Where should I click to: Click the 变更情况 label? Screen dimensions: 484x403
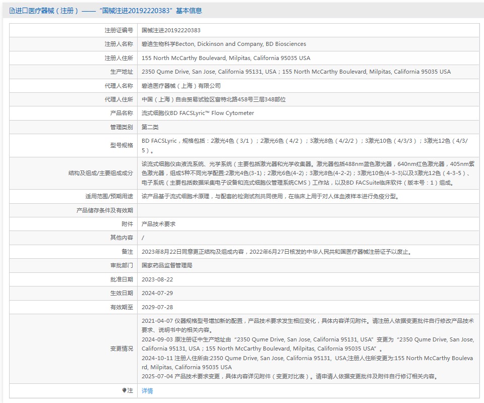click(x=122, y=349)
